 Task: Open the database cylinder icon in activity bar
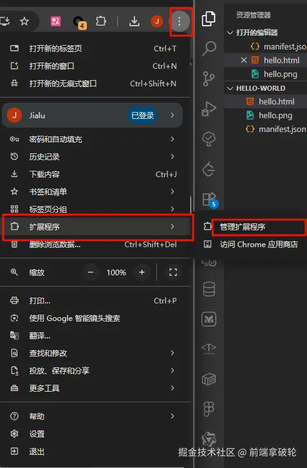209,289
